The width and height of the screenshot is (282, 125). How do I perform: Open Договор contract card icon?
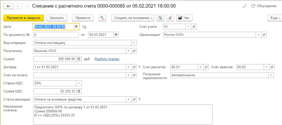[134, 67]
